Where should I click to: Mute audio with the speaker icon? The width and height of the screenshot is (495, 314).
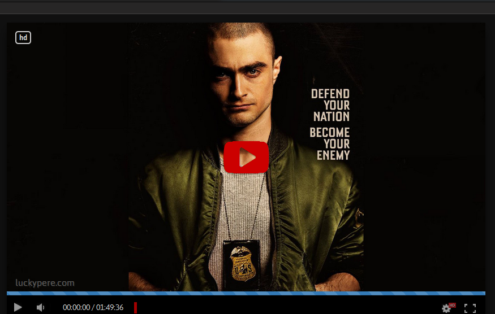pos(40,307)
